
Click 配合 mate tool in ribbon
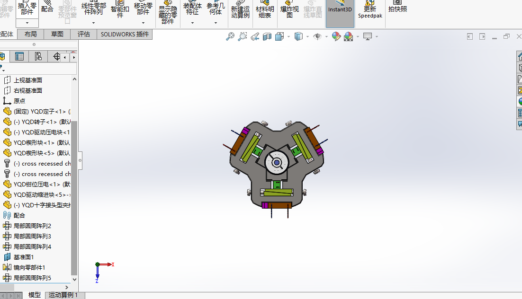click(x=47, y=7)
